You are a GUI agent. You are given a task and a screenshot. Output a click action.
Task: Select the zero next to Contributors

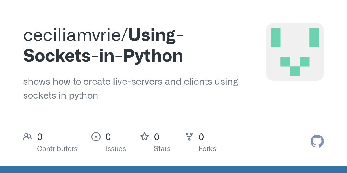40,137
